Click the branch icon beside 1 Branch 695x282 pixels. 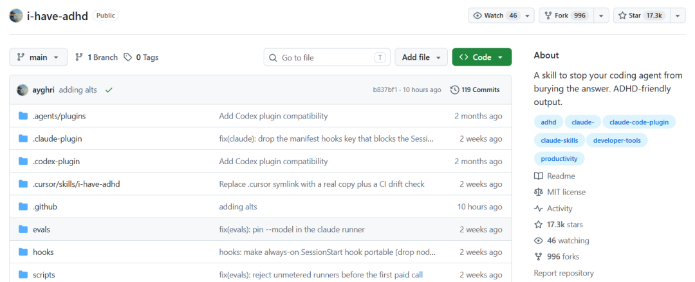pos(79,57)
